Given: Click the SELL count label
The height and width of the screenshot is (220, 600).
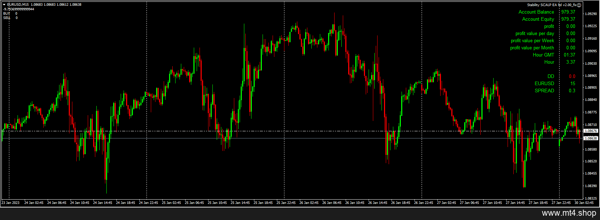Looking at the screenshot, I should point(7,18).
